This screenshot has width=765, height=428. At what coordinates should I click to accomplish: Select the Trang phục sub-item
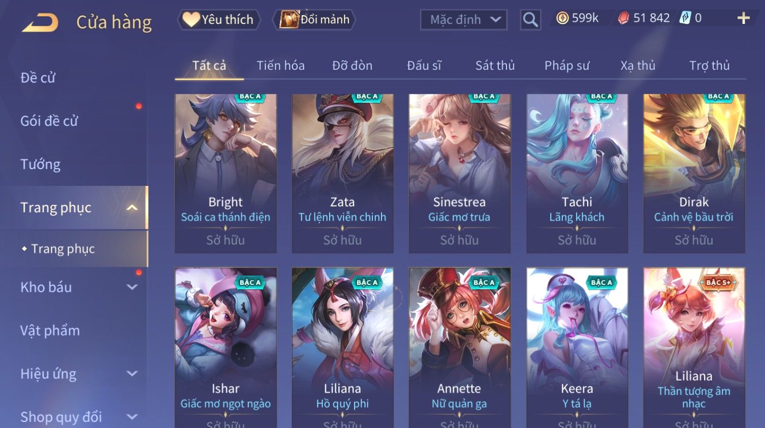click(63, 249)
